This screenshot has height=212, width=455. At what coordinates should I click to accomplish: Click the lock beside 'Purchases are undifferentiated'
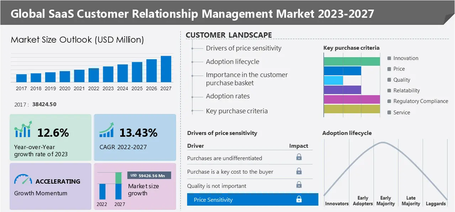[x=299, y=157]
